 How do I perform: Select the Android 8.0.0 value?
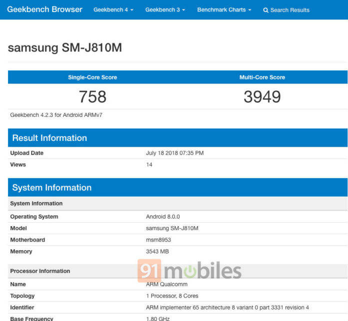(163, 217)
